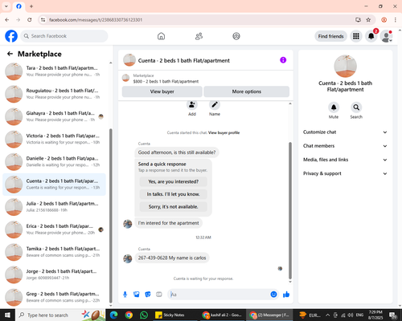Open Danielle conversation in the list
The height and width of the screenshot is (321, 402).
coord(54,161)
